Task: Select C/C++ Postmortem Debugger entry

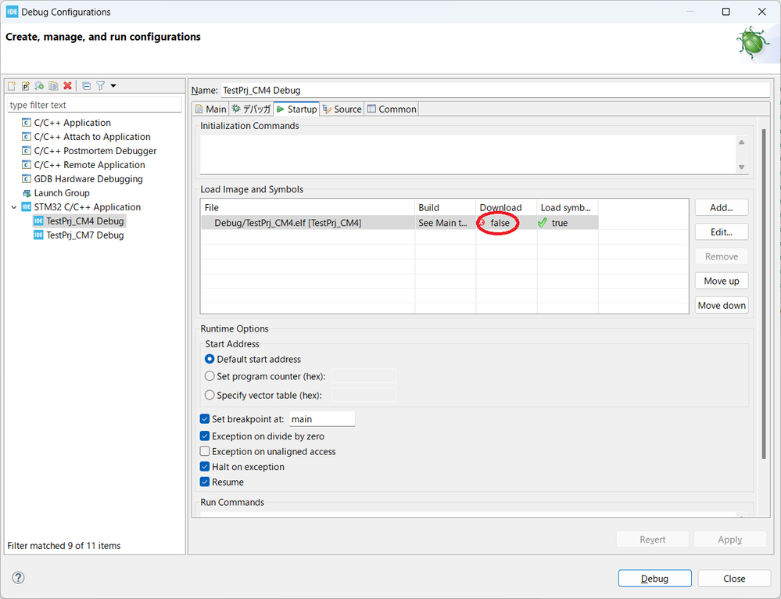Action: [95, 150]
